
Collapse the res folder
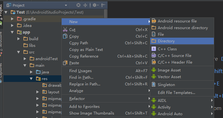pyautogui.click(x=31, y=79)
